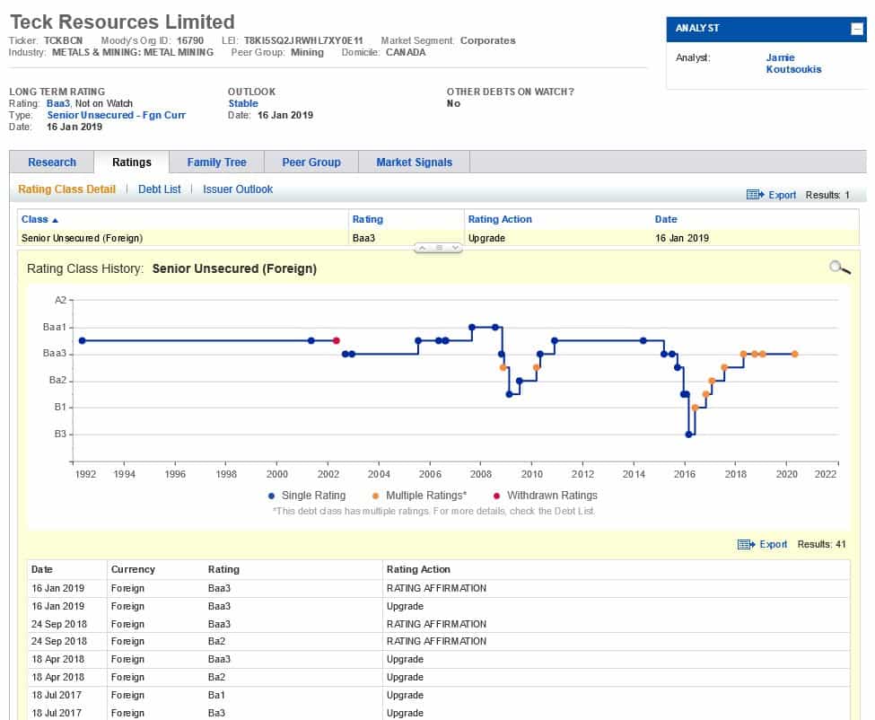875x720 pixels.
Task: Sort the upper table by Rating column header
Action: (x=368, y=219)
